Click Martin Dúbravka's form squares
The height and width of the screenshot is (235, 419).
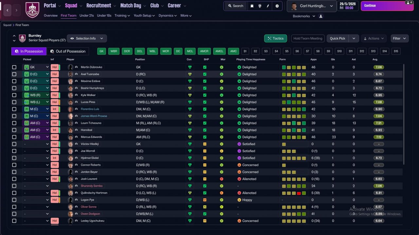pos(294,67)
